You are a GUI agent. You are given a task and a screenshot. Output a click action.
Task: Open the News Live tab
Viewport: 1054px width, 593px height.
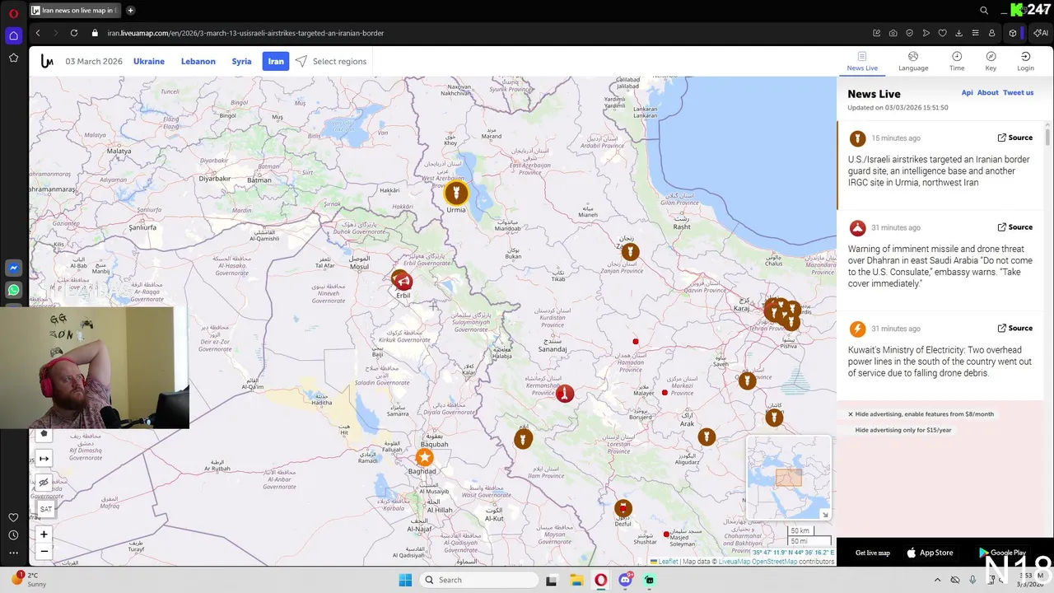(x=862, y=62)
